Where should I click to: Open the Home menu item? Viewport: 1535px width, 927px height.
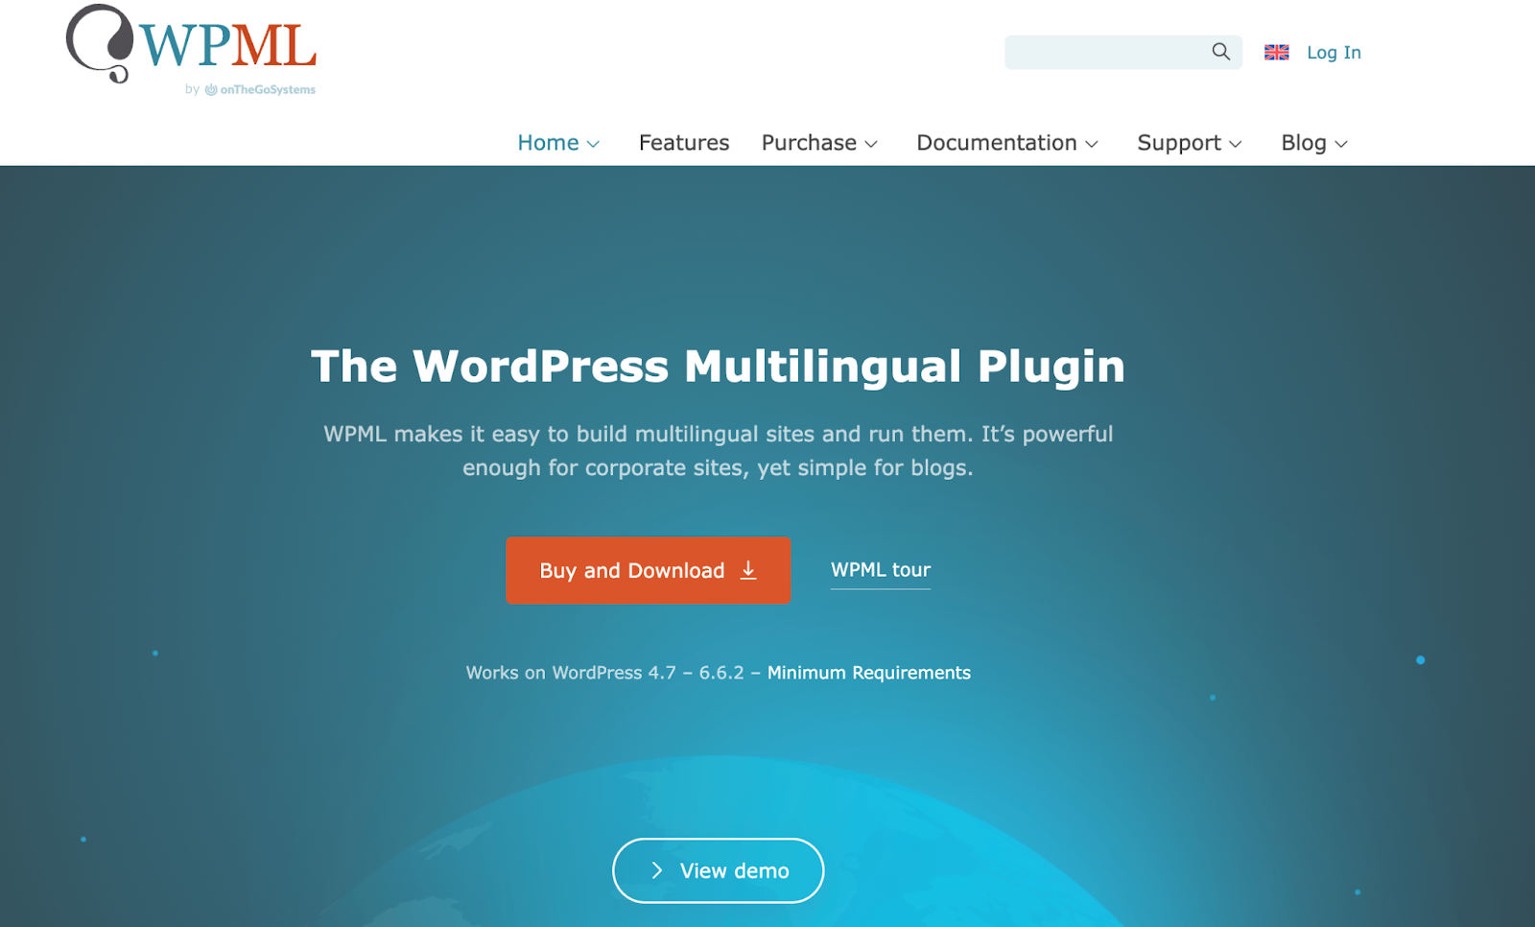548,143
